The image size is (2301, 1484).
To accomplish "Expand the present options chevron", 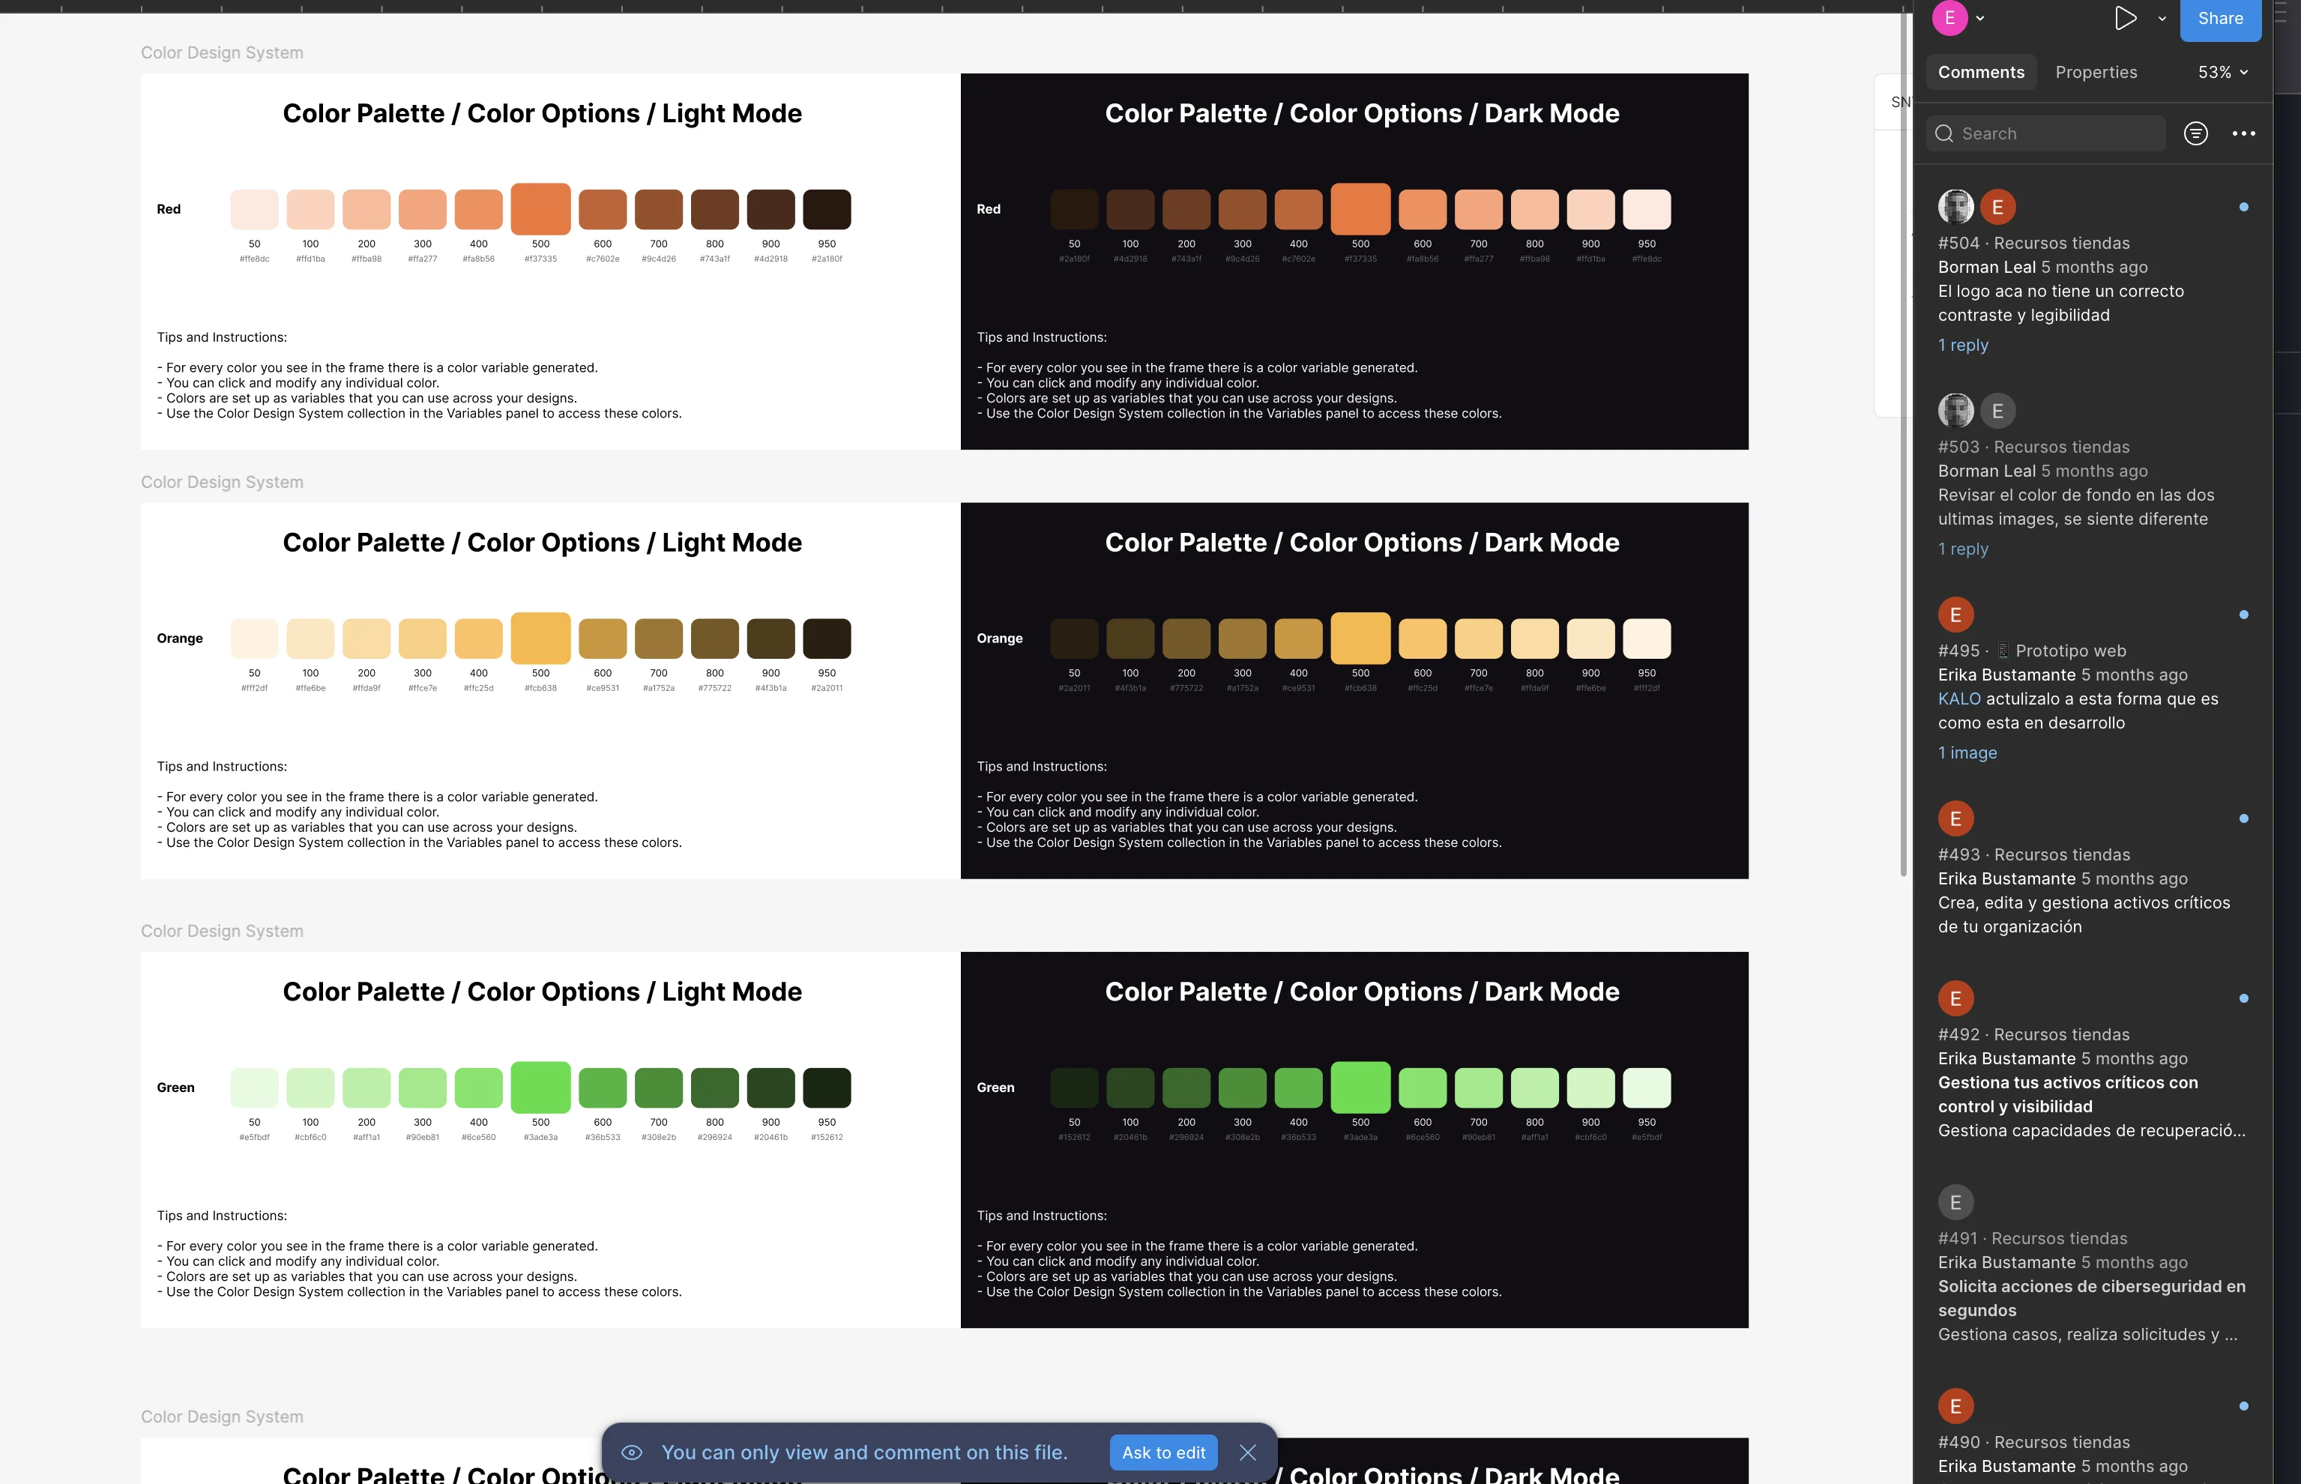I will click(x=2162, y=18).
